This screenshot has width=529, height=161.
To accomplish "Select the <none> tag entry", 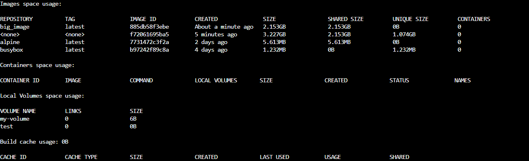I will click(75, 34).
